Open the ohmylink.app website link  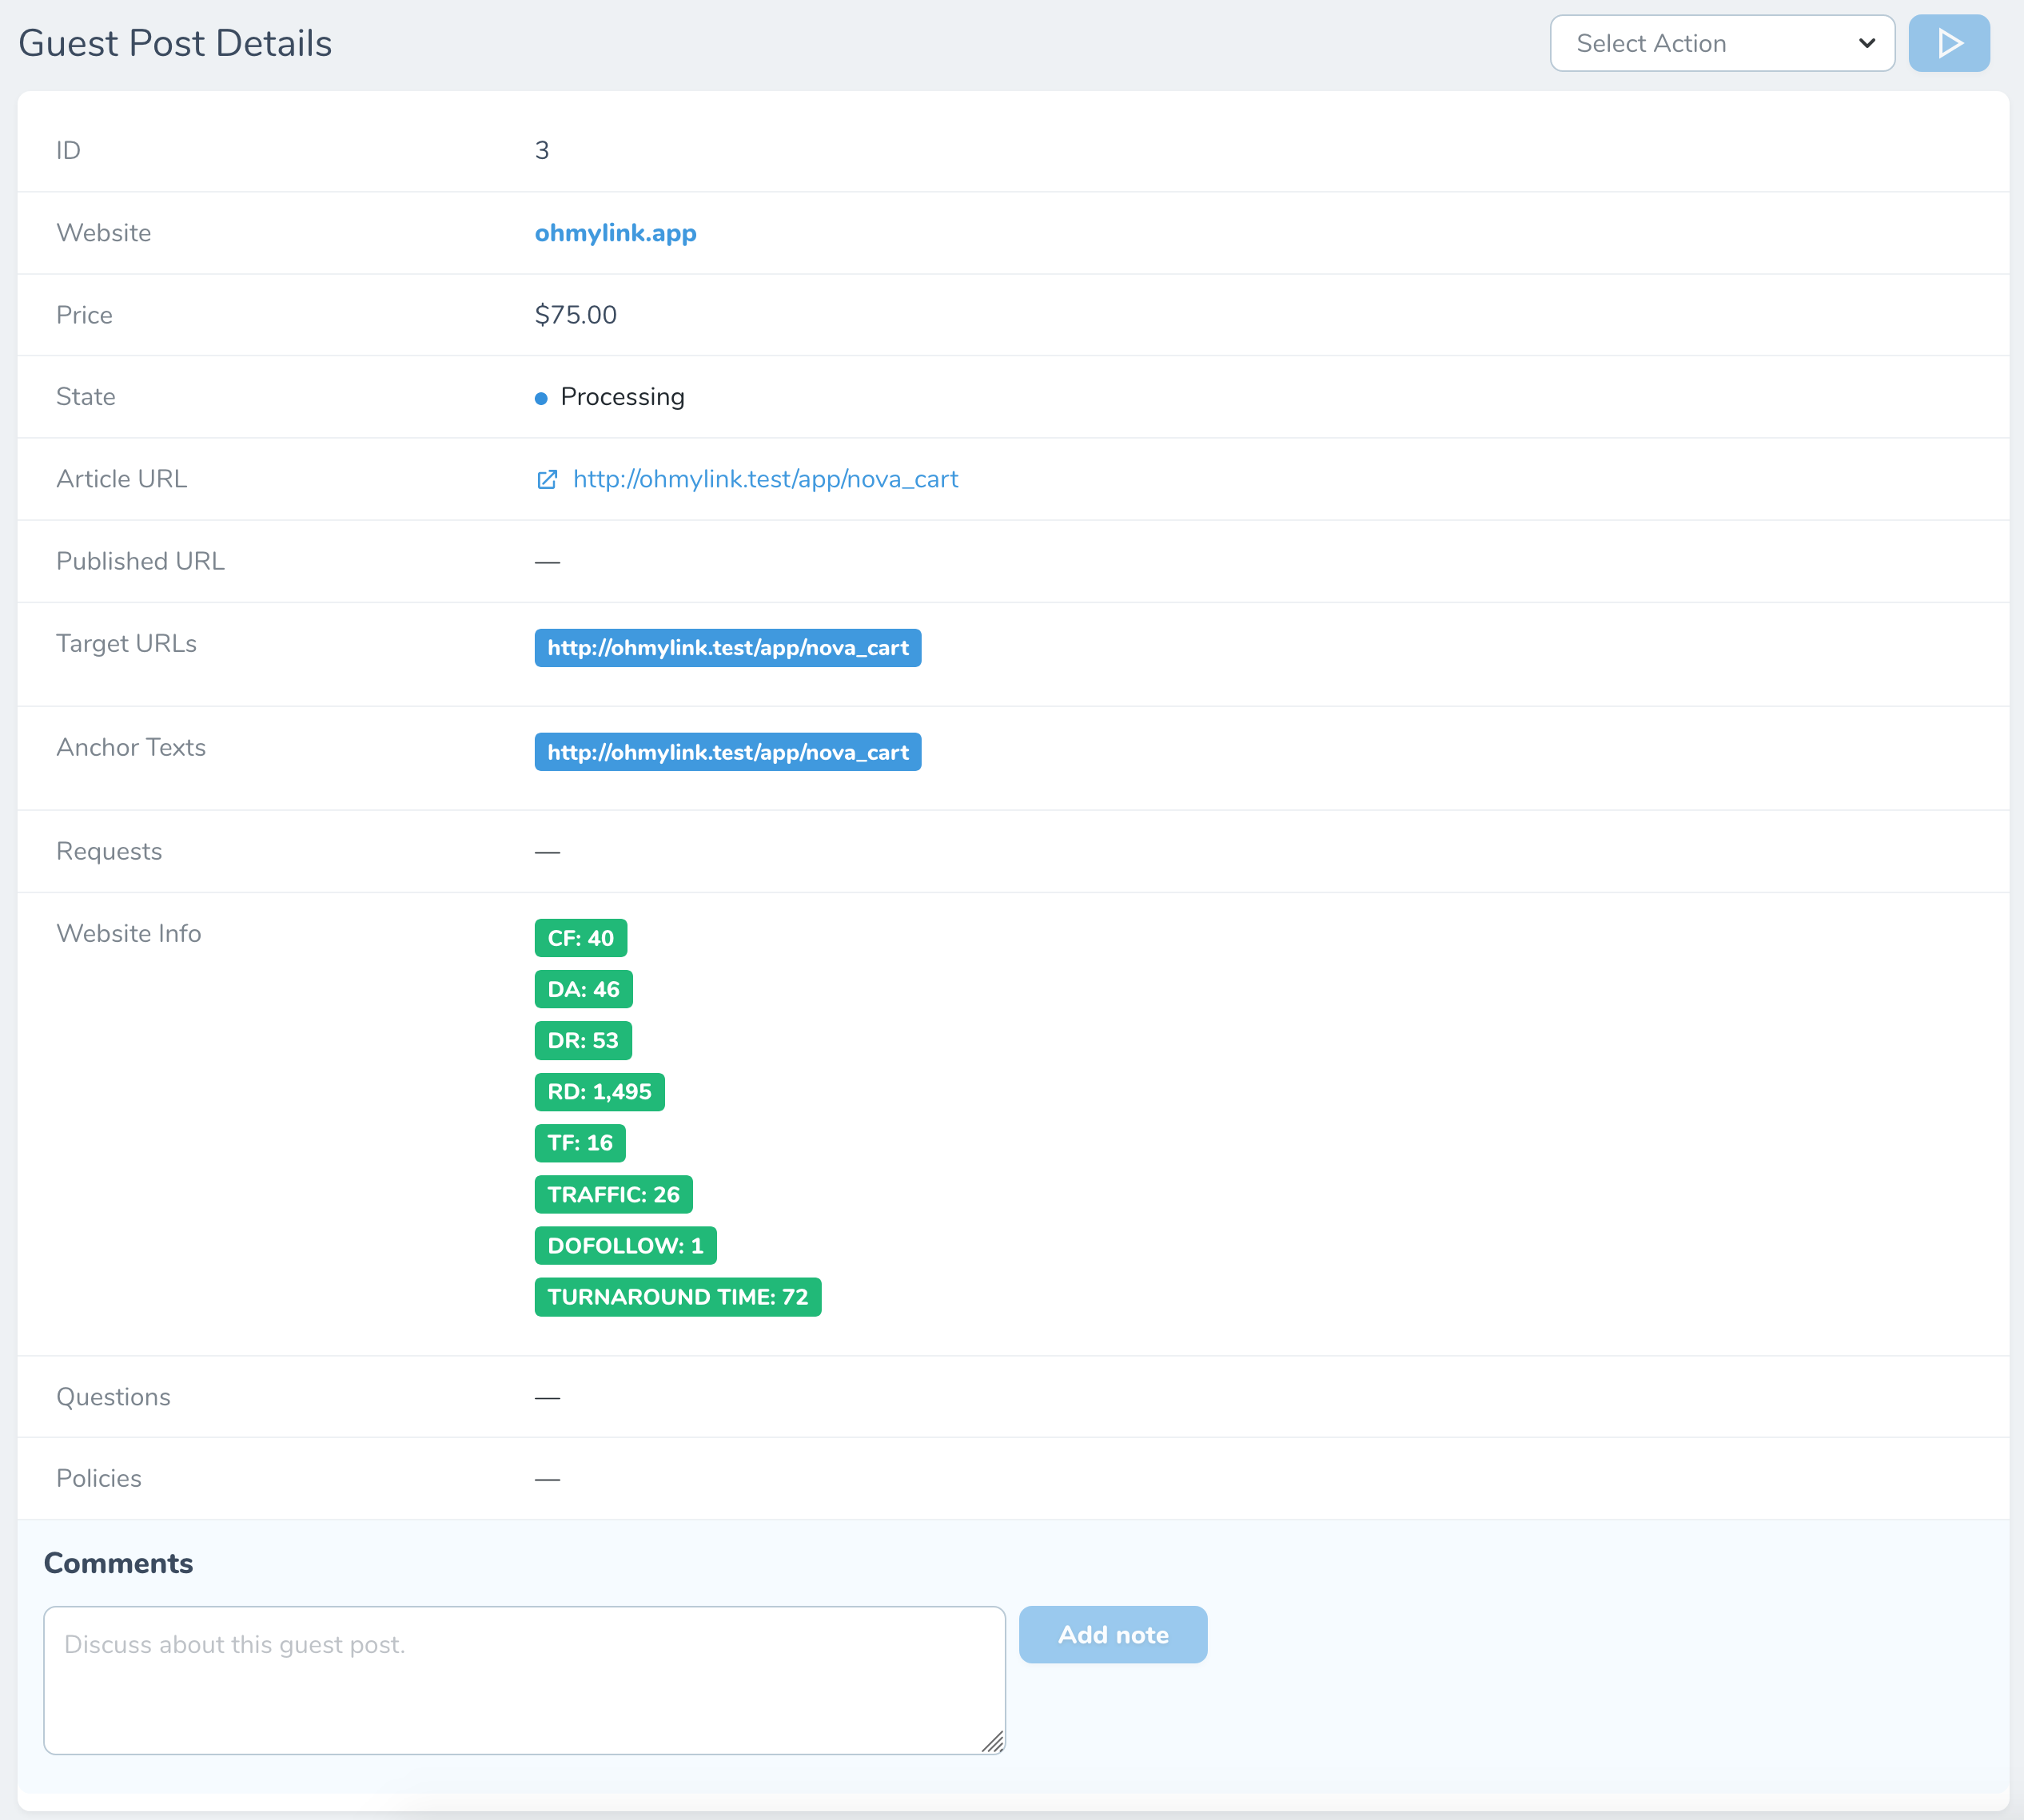pyautogui.click(x=616, y=233)
